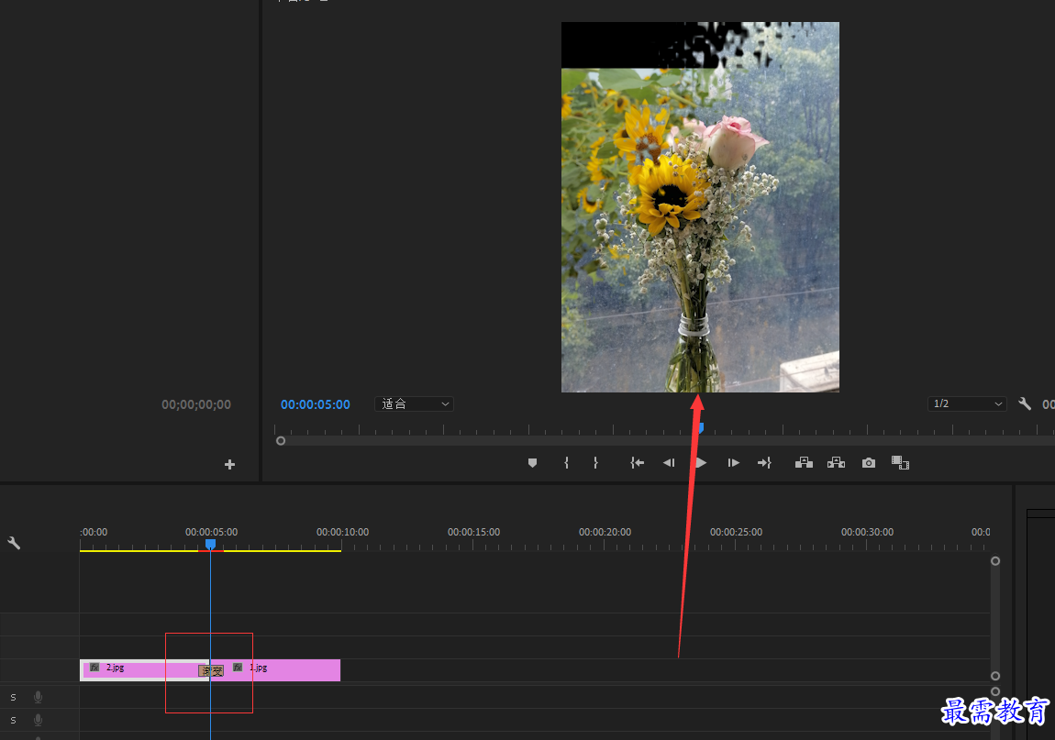This screenshot has width=1055, height=740.
Task: Click top vertical zoom handle of video tracks
Action: (995, 561)
